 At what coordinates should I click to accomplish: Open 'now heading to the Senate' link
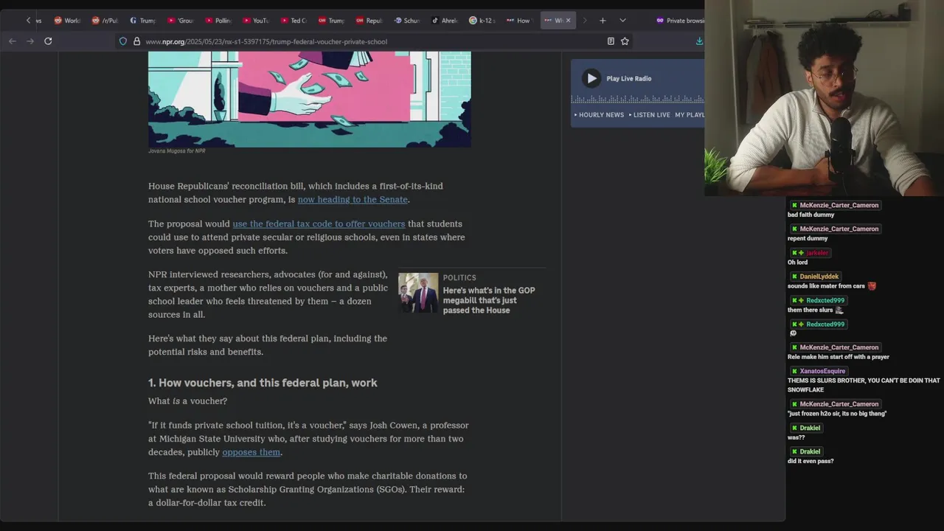click(x=353, y=199)
